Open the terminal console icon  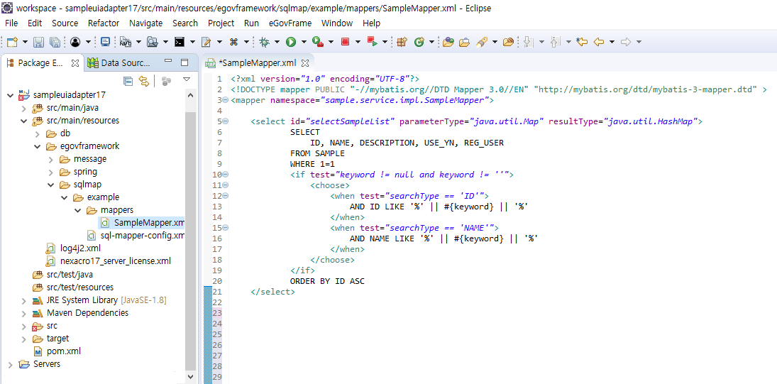pyautogui.click(x=180, y=43)
